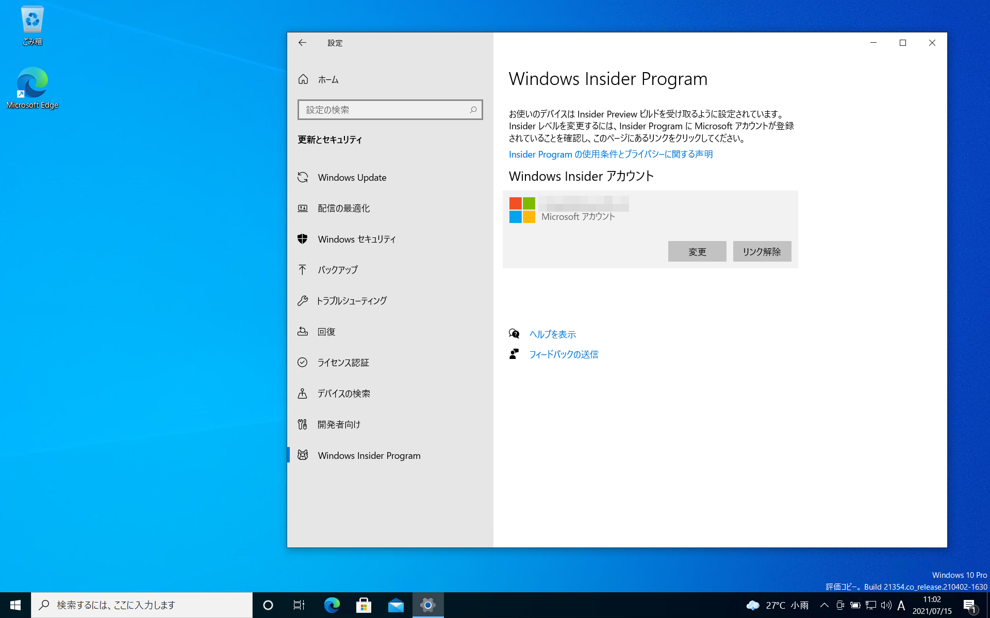Image resolution: width=990 pixels, height=618 pixels.
Task: Open Microsoft Store from the taskbar
Action: [364, 605]
